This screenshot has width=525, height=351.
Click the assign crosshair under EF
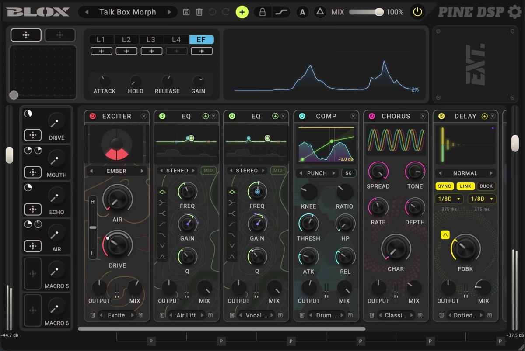[x=202, y=51]
